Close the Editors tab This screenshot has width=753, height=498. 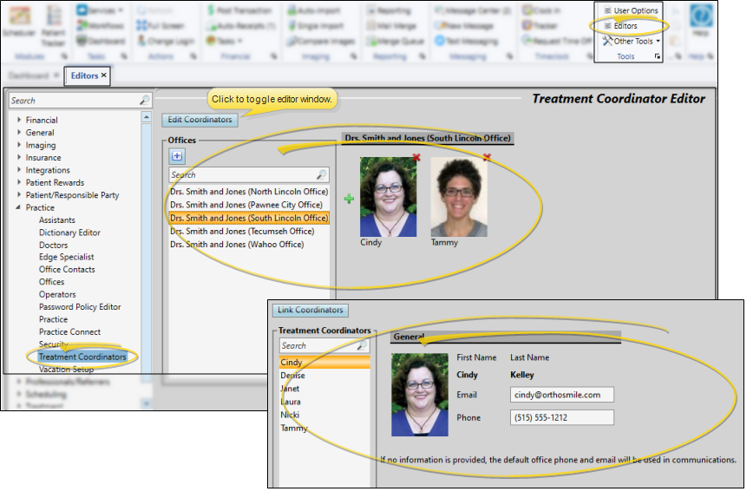(x=104, y=75)
